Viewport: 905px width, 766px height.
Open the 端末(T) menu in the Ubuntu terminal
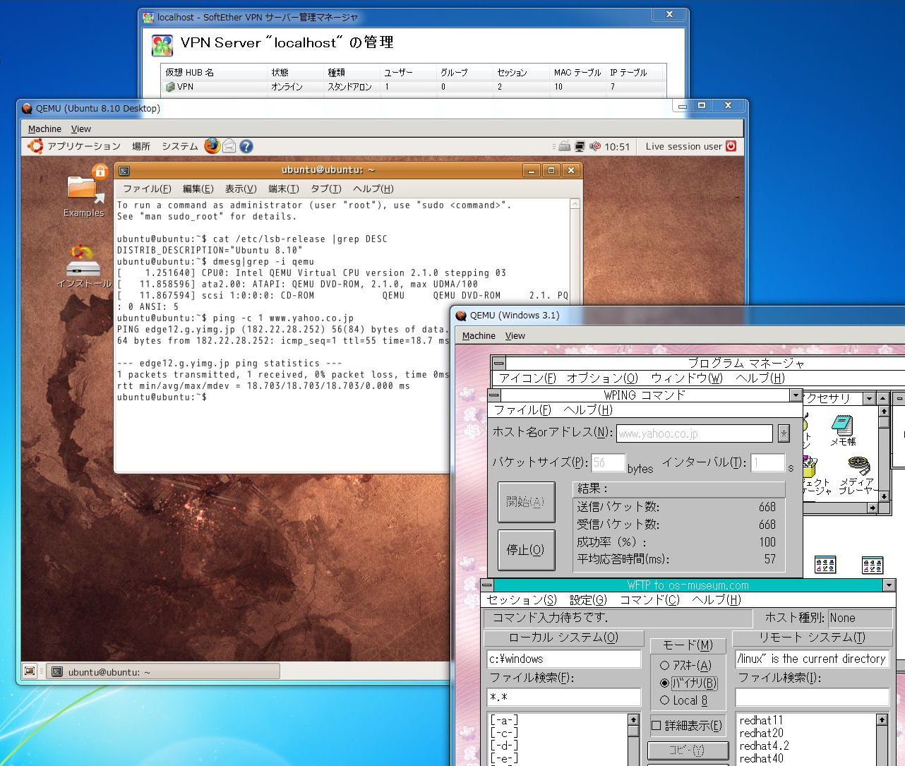coord(284,188)
